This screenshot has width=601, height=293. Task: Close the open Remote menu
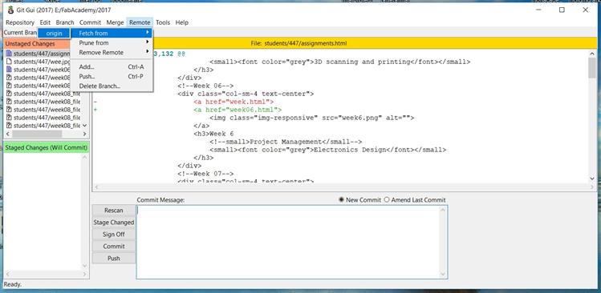[140, 22]
